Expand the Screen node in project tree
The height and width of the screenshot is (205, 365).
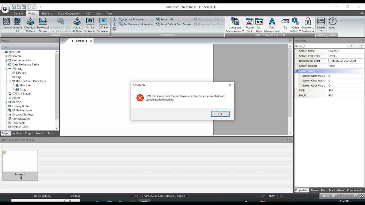click(x=6, y=56)
